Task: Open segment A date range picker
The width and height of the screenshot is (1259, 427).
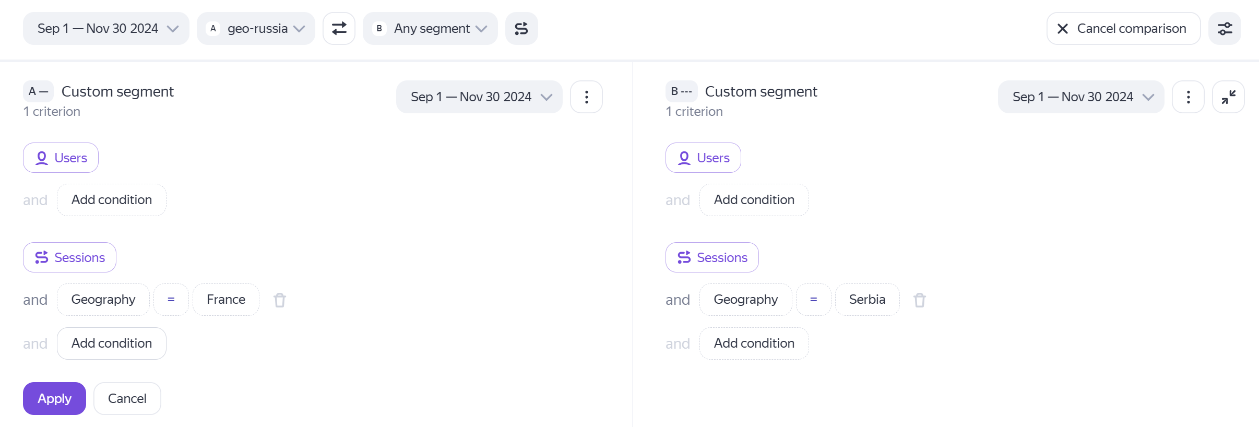Action: [x=479, y=97]
